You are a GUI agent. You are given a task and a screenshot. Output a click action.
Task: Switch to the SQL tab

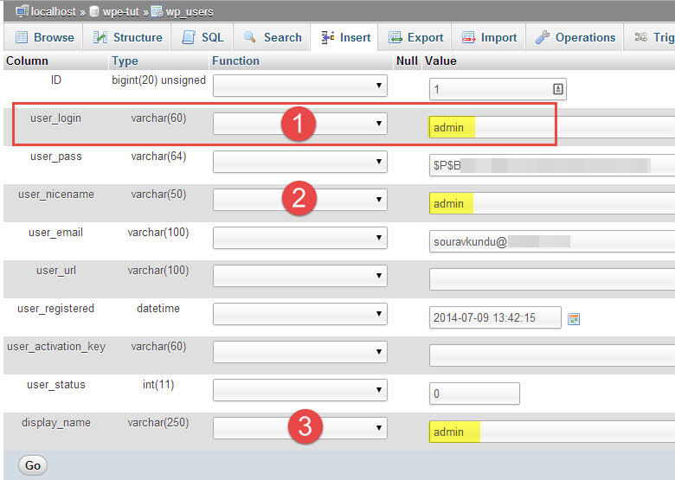(202, 37)
